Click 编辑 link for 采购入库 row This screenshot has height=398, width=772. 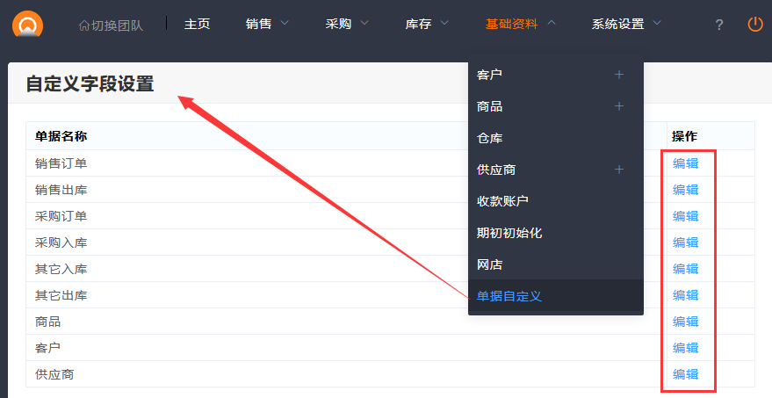pos(686,242)
